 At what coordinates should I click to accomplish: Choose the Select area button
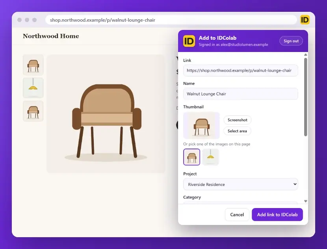click(x=237, y=131)
